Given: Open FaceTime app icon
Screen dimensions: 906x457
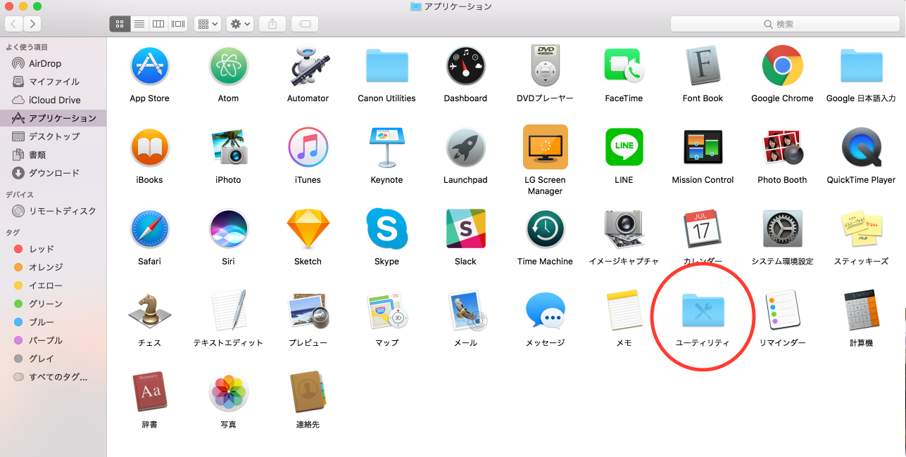Looking at the screenshot, I should pyautogui.click(x=624, y=67).
